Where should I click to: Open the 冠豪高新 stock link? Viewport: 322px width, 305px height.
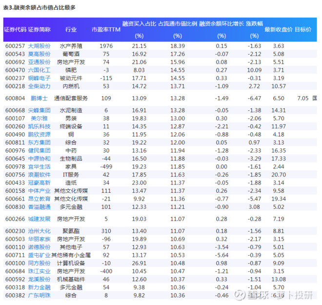(39, 183)
